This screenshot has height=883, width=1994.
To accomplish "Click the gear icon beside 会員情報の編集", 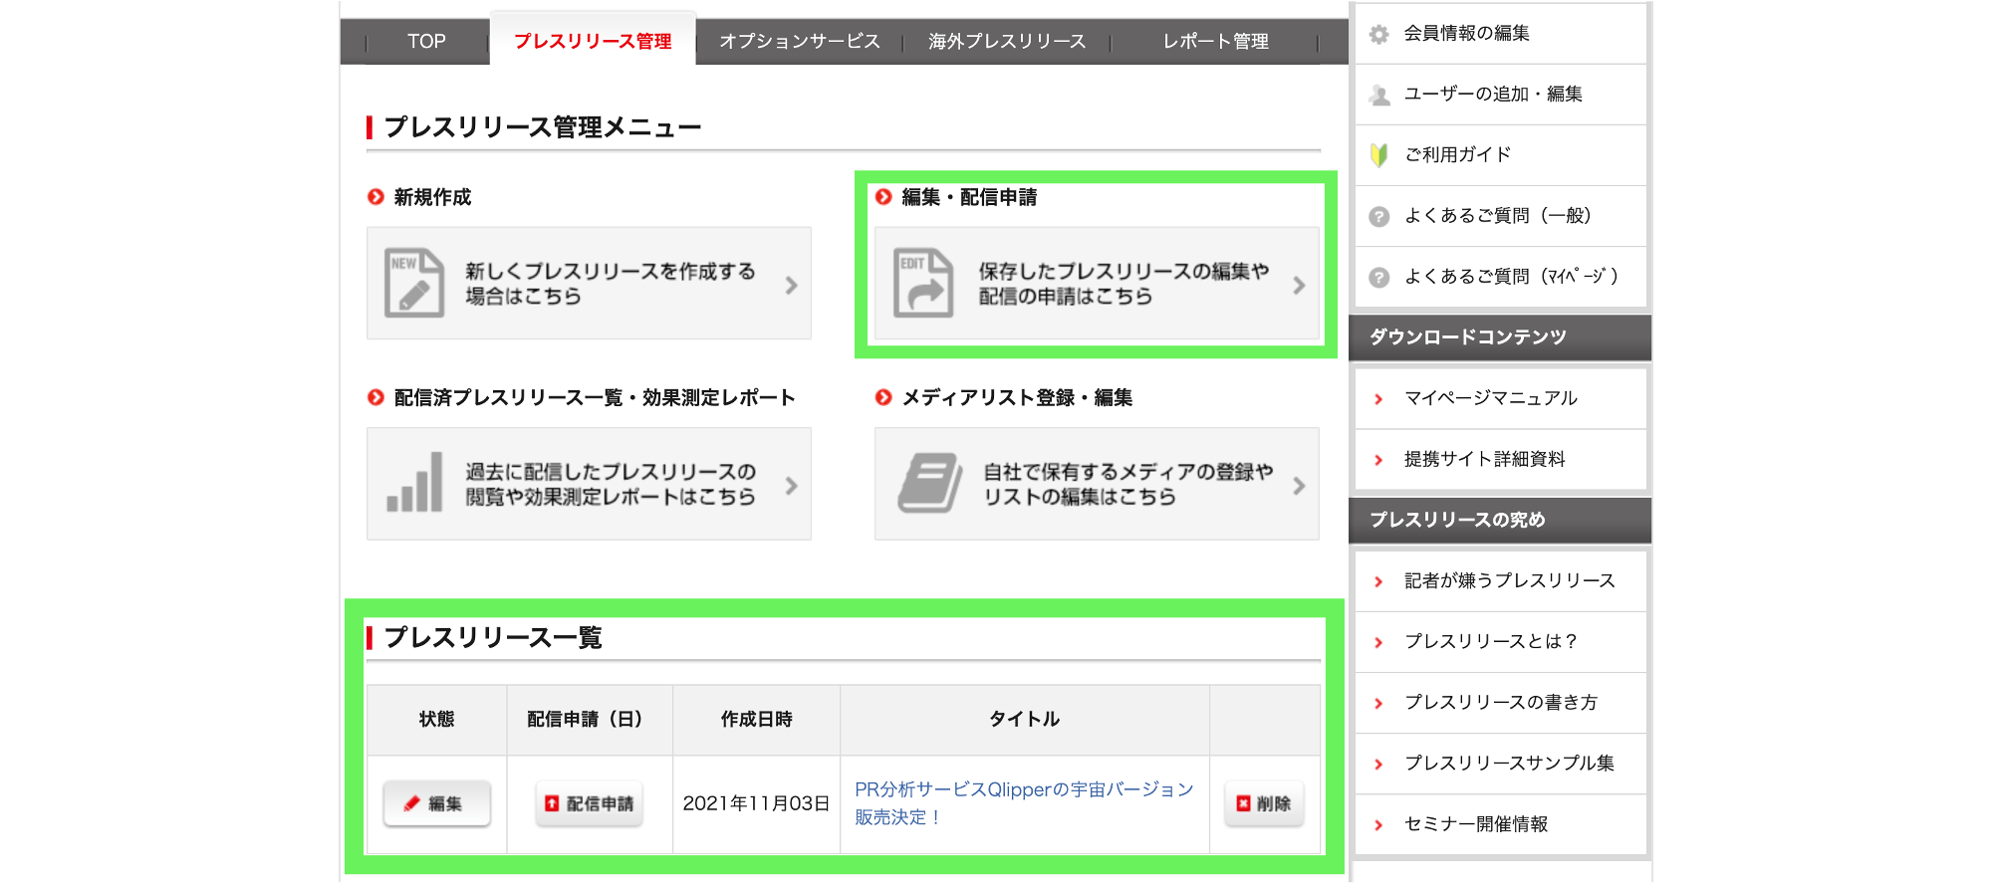I will 1379,34.
